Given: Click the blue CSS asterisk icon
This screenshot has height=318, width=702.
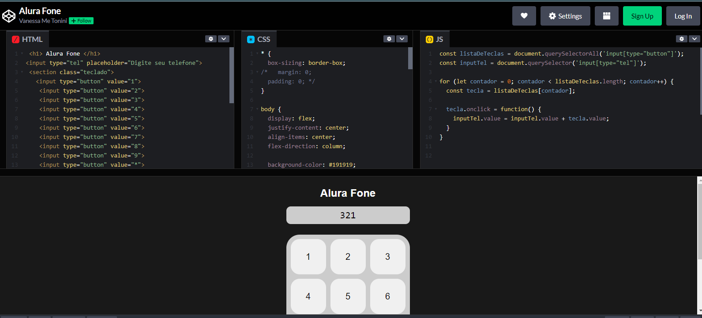Looking at the screenshot, I should coord(251,39).
